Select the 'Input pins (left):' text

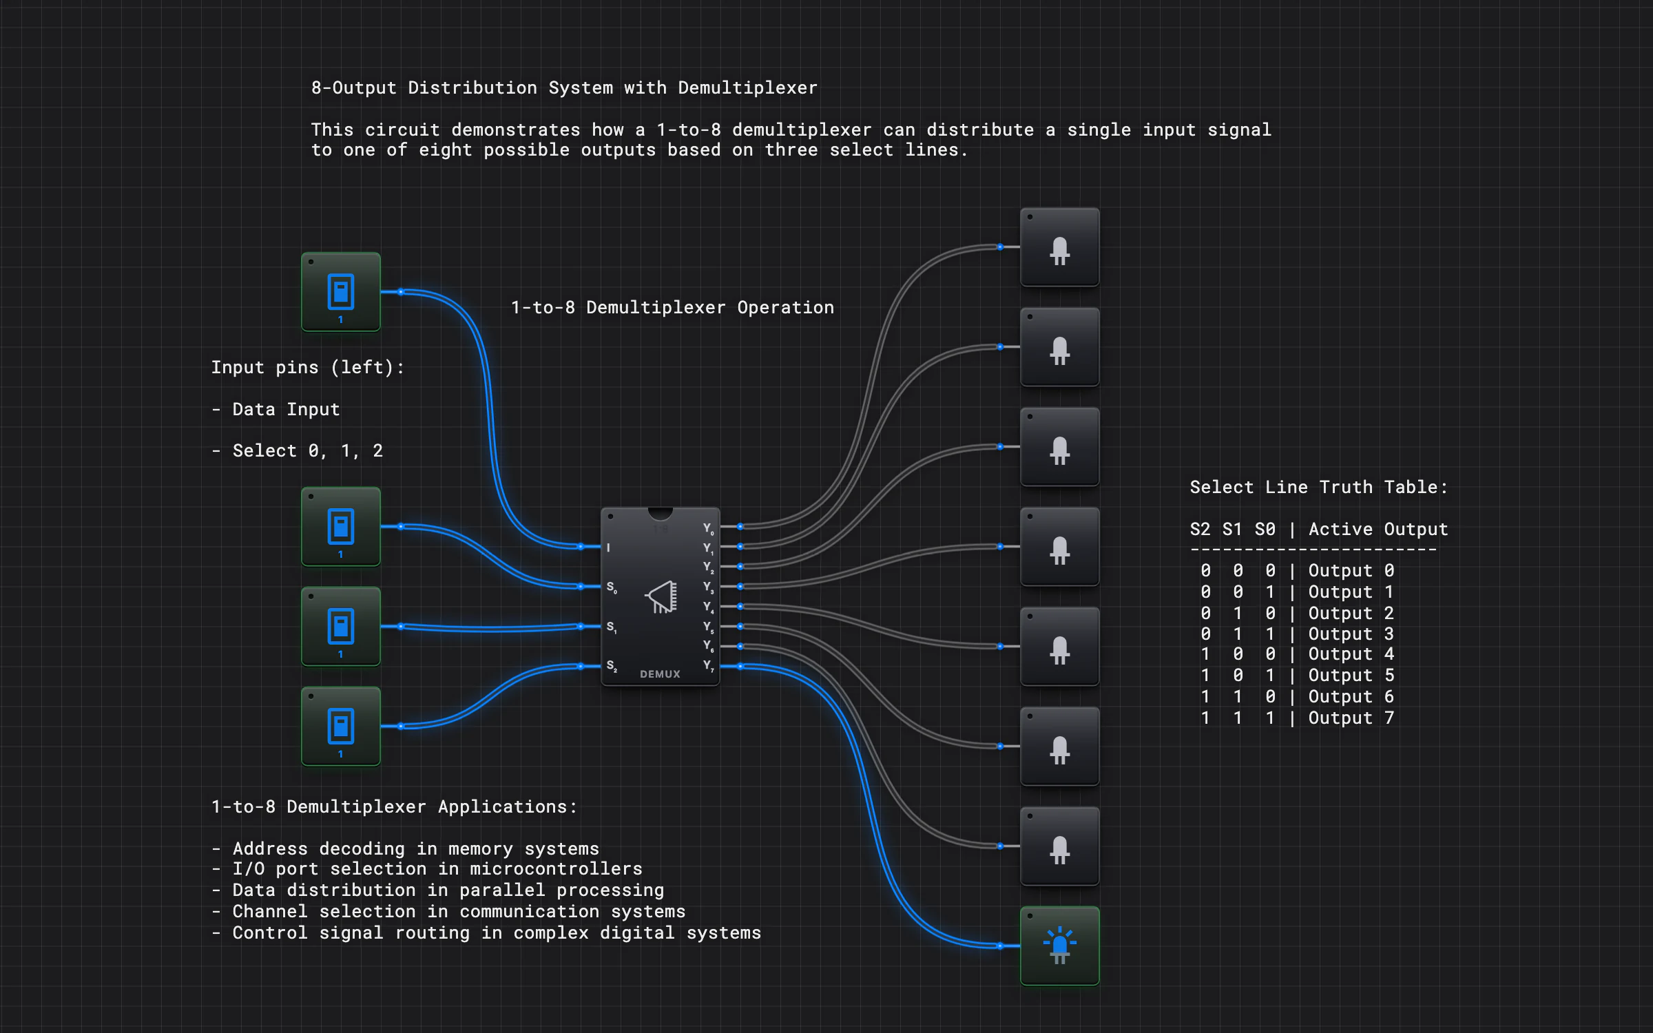click(x=307, y=368)
